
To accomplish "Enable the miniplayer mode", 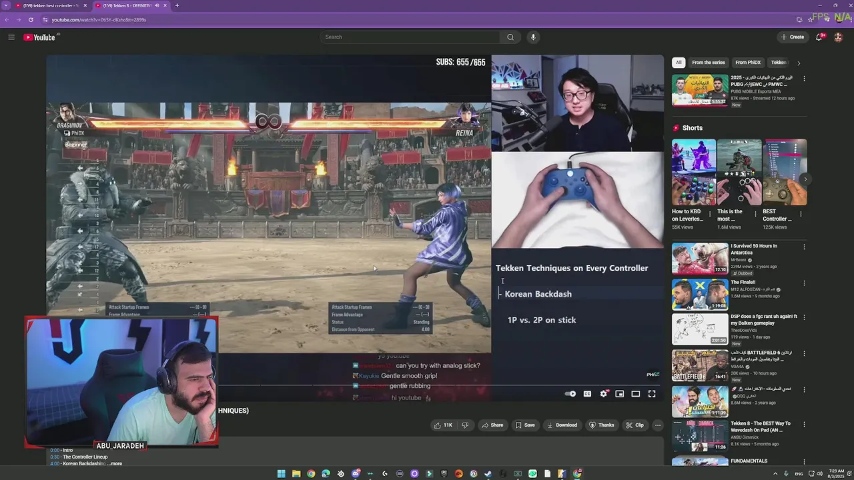I will tap(620, 394).
